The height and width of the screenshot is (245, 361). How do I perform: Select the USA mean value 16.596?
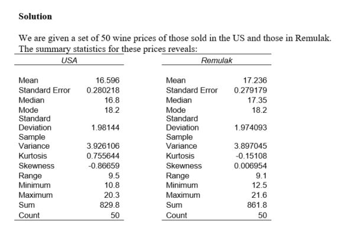(108, 80)
